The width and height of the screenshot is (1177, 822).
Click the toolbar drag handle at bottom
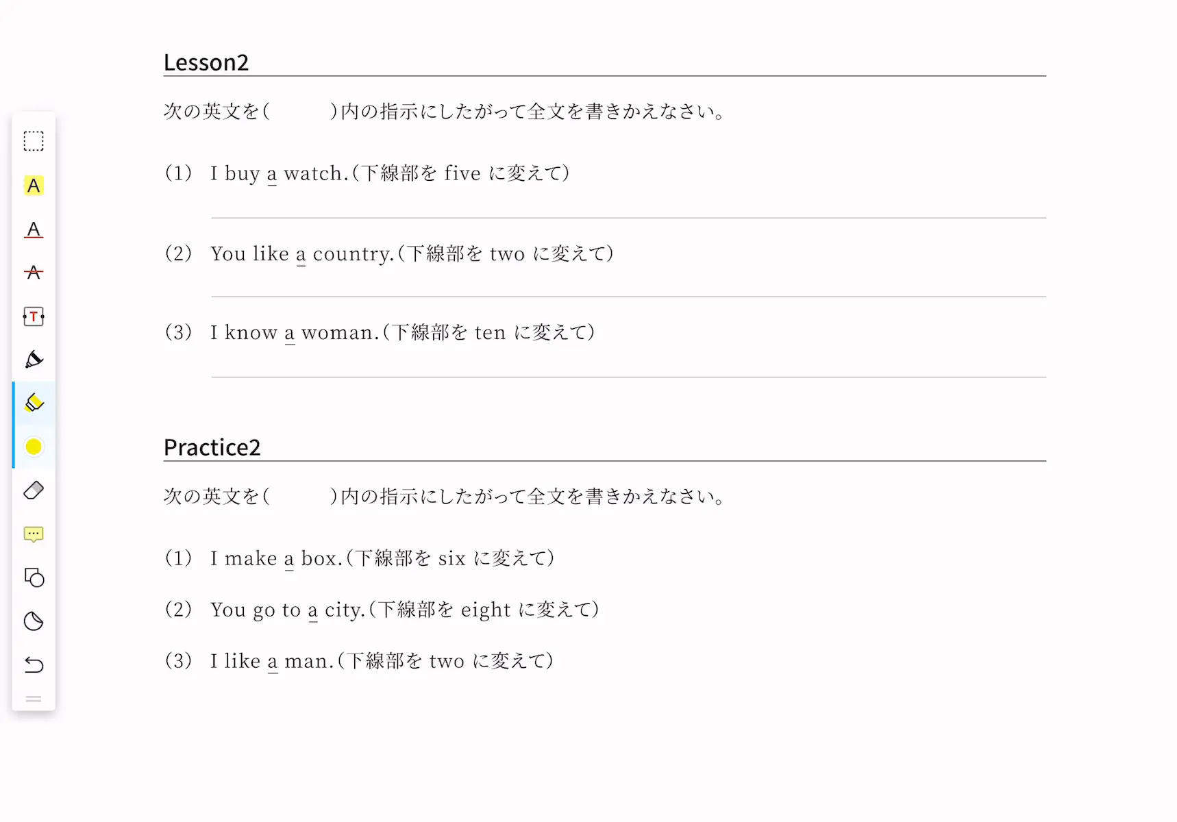pyautogui.click(x=34, y=699)
